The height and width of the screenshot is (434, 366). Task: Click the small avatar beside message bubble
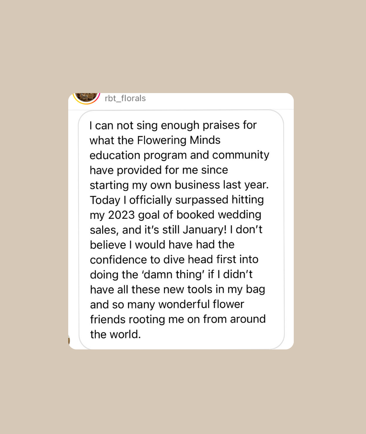69,339
